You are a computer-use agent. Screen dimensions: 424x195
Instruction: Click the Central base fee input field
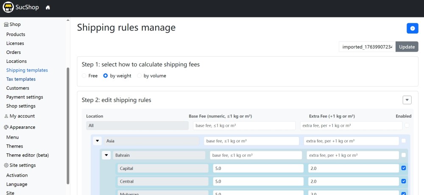pos(258,181)
